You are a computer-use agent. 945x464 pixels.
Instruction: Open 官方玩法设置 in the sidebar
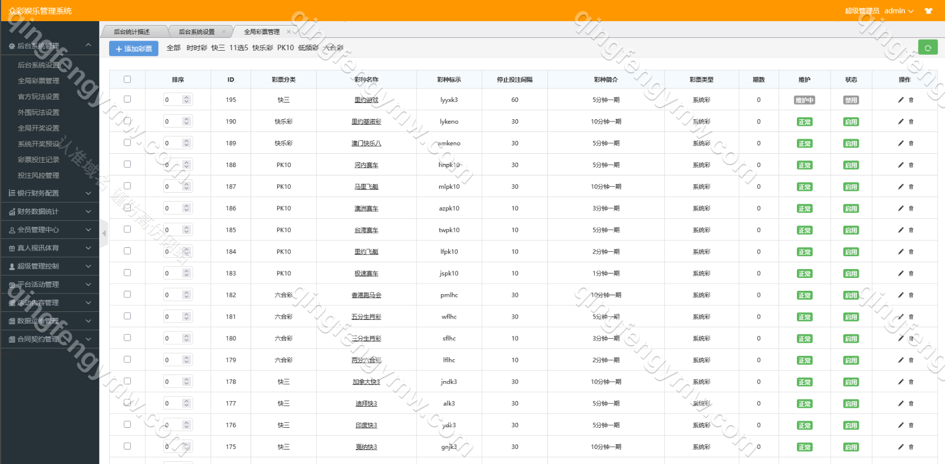[x=38, y=97]
